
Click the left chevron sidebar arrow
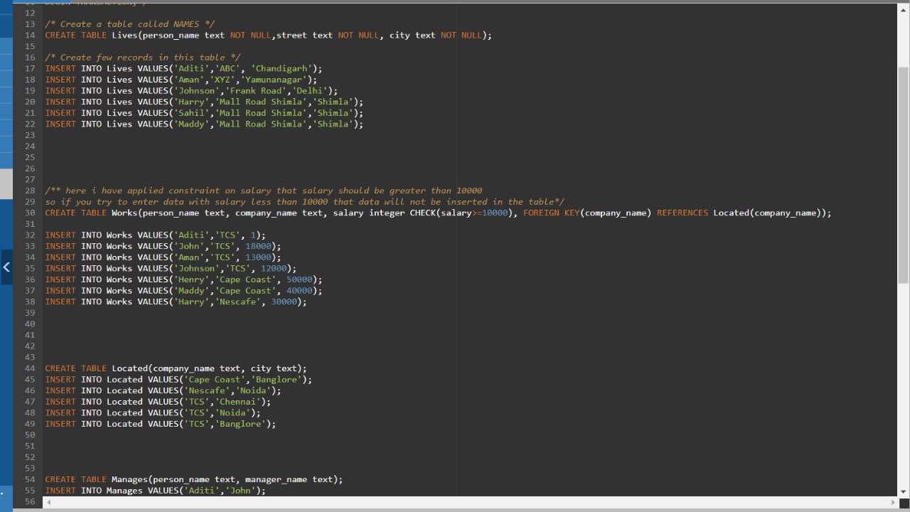pyautogui.click(x=6, y=267)
